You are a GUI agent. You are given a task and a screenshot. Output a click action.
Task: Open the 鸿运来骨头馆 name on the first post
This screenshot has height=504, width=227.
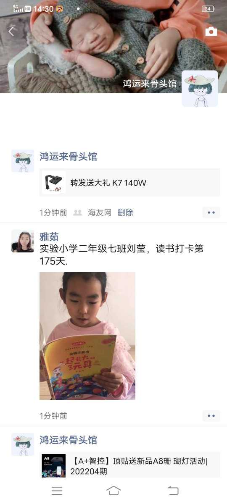pos(69,157)
